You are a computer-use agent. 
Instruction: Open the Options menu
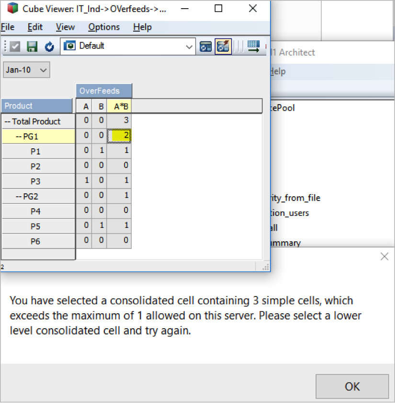[x=104, y=27]
